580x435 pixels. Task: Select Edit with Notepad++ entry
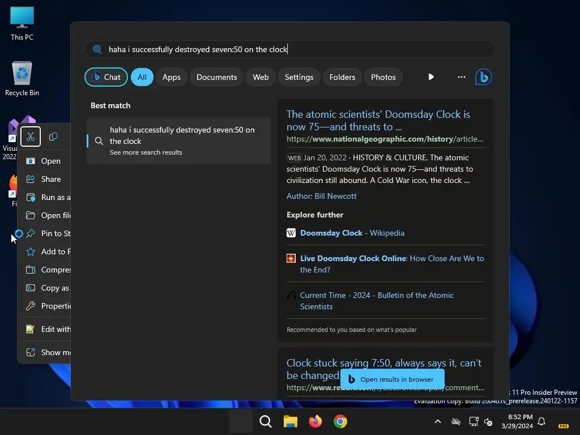[45, 329]
